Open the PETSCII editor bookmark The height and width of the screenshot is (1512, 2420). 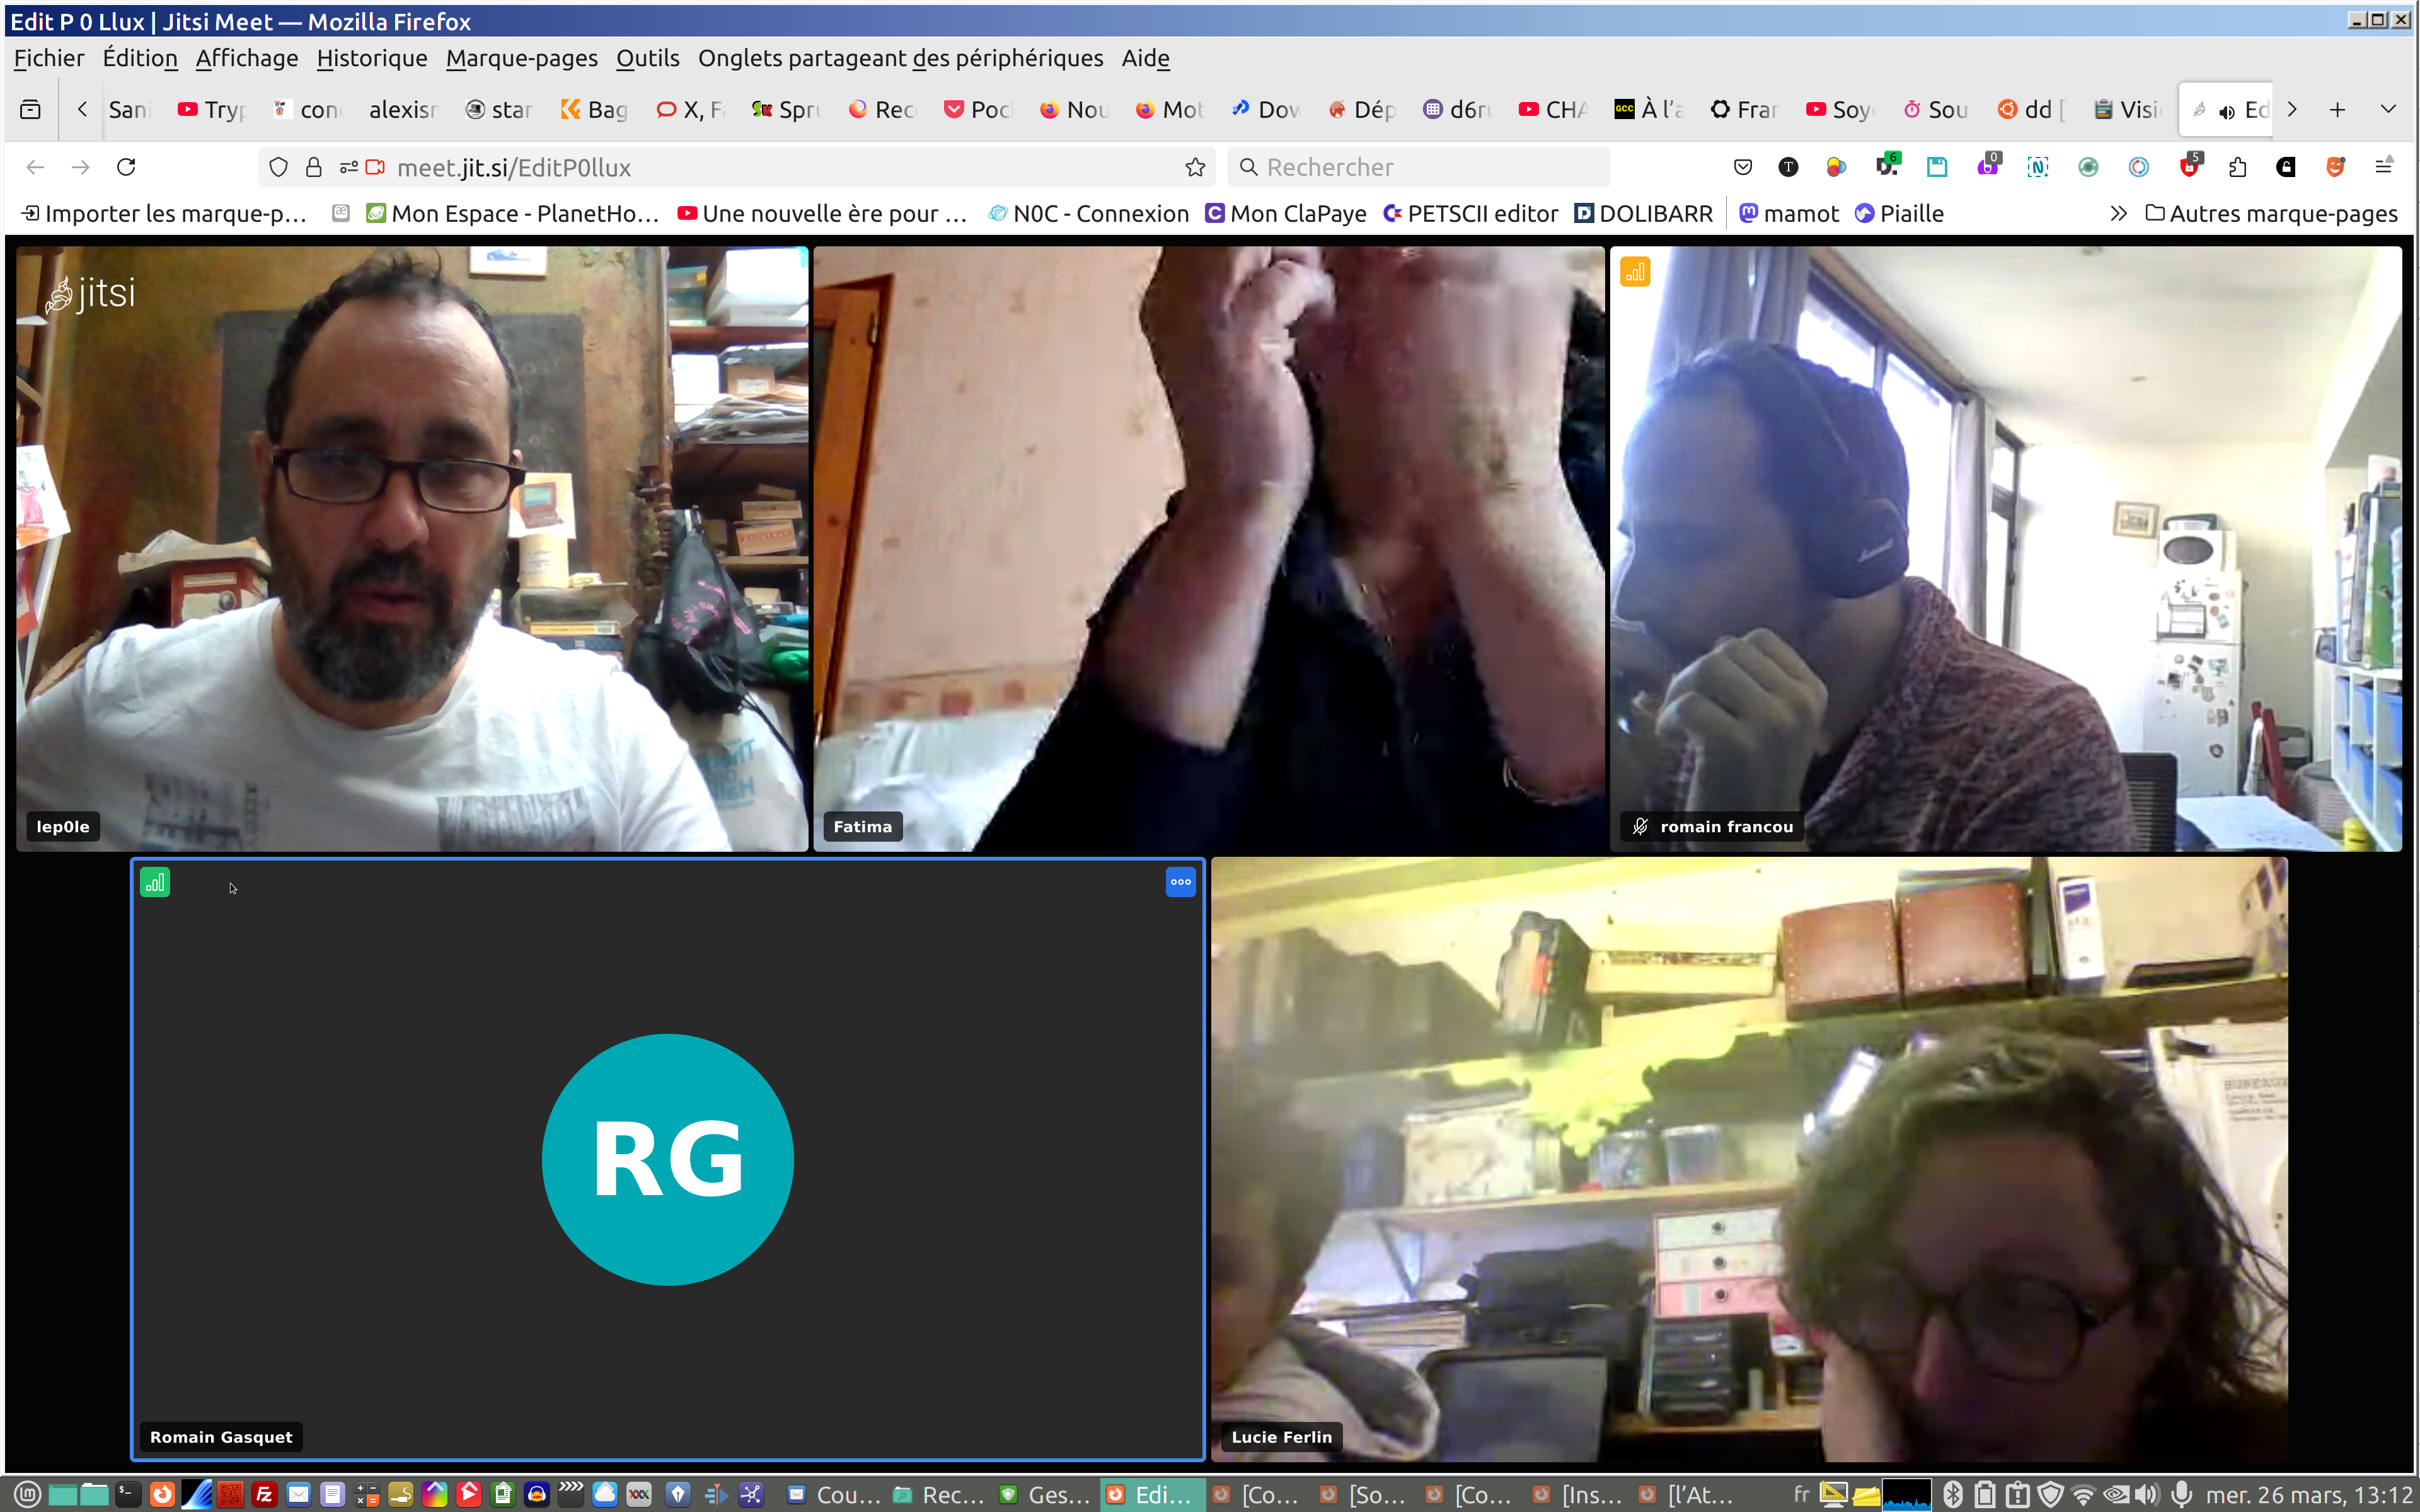coord(1470,213)
